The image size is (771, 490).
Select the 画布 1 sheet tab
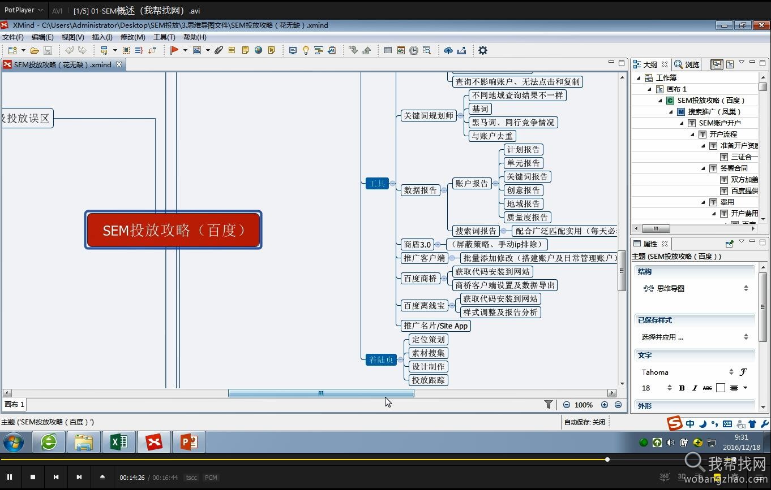(14, 404)
